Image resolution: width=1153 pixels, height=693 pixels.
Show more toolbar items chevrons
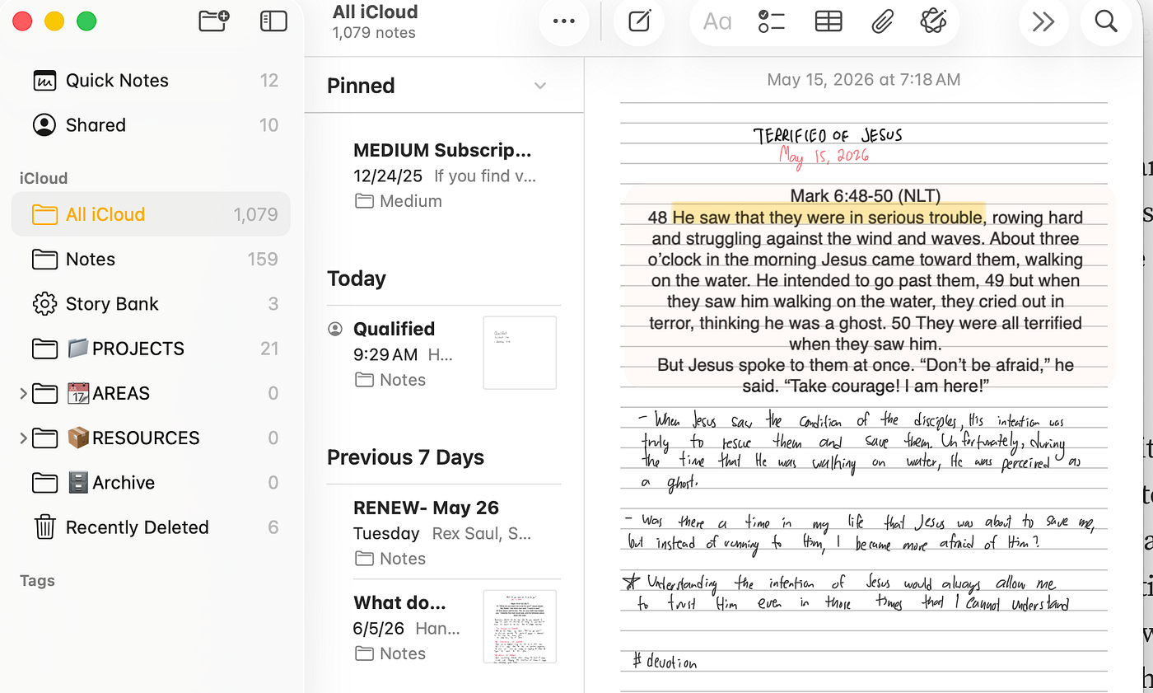[1043, 21]
